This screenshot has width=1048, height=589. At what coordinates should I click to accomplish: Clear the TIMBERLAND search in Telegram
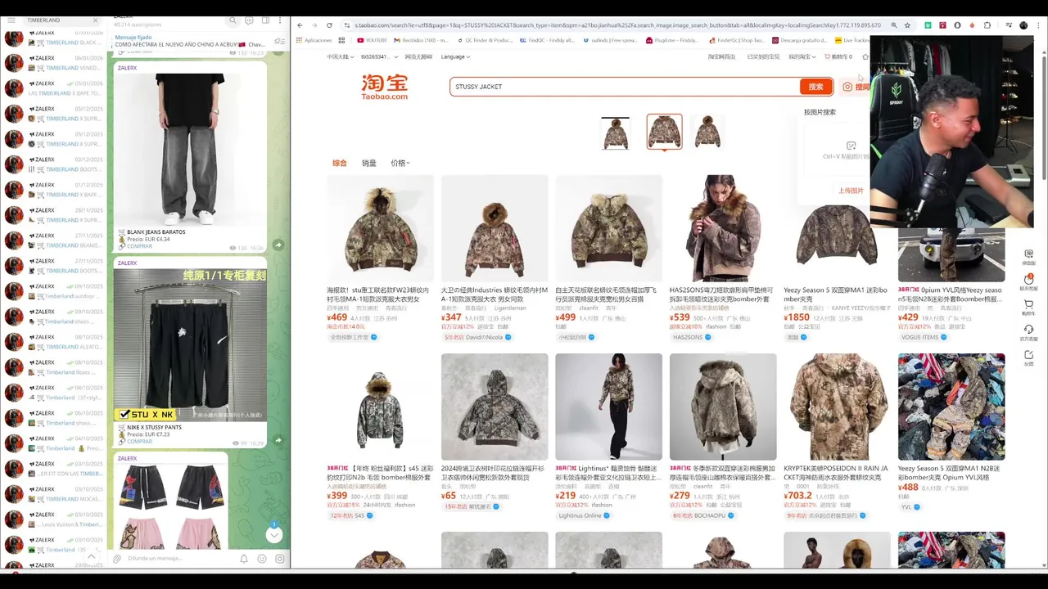click(95, 20)
